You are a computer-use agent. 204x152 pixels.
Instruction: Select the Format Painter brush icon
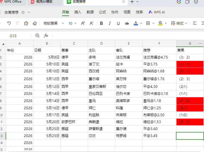point(26,23)
